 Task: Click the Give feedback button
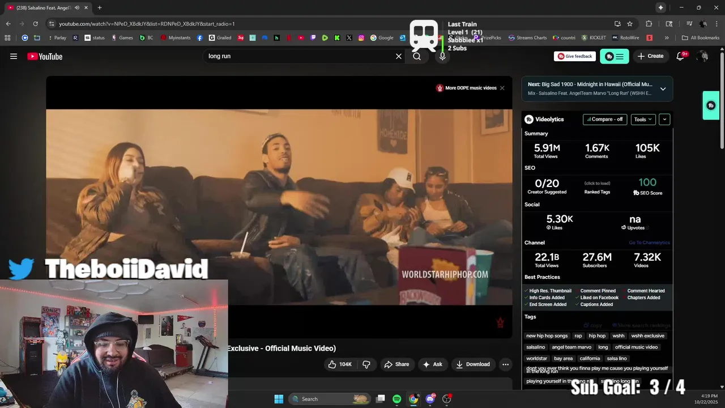575,56
